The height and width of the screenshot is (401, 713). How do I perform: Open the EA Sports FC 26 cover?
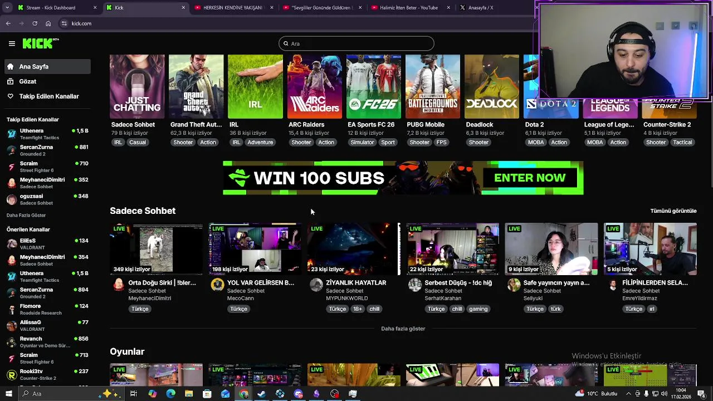tap(374, 86)
